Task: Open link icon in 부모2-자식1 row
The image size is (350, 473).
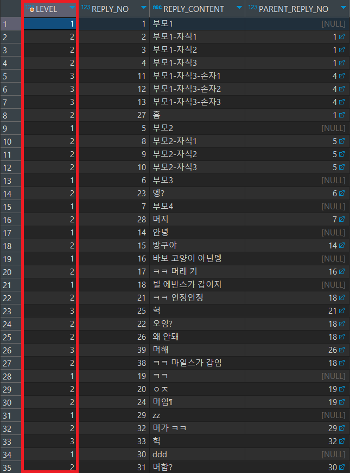Action: coord(341,141)
